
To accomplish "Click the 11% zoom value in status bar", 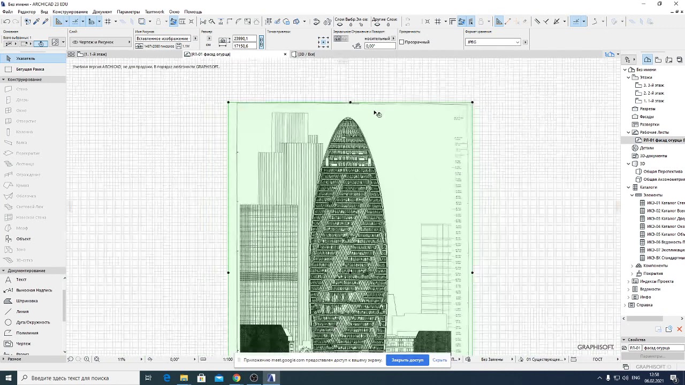I will point(121,359).
